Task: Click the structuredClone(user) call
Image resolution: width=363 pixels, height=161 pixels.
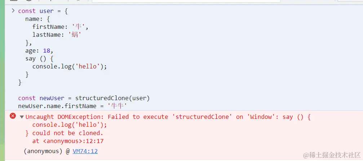Action: click(112, 98)
